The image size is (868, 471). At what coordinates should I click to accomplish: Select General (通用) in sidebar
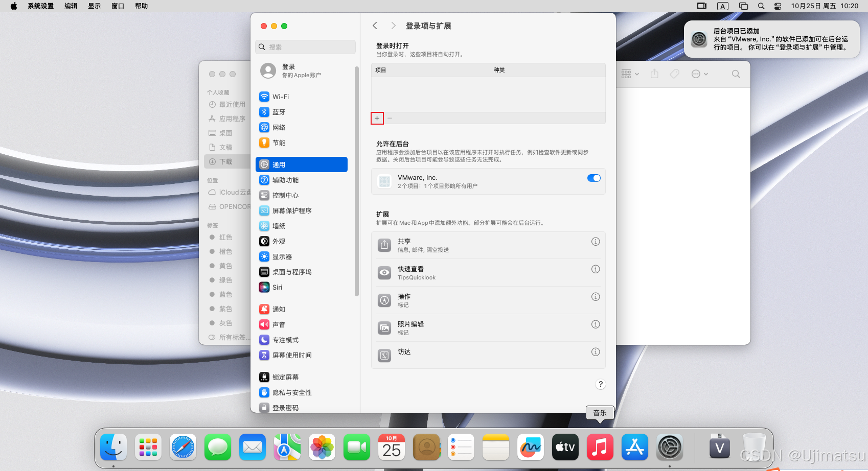302,164
